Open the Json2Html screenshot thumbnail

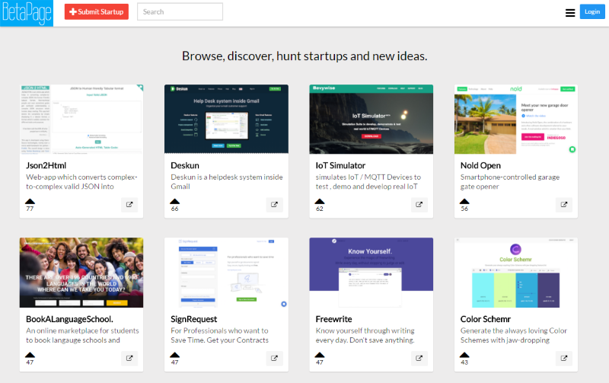point(81,120)
